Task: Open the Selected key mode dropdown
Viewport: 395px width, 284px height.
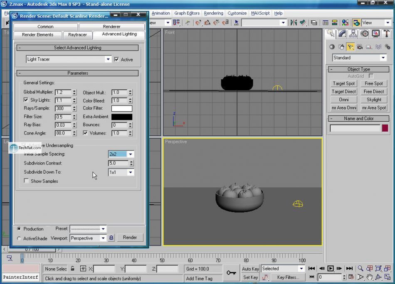Action: click(x=301, y=268)
